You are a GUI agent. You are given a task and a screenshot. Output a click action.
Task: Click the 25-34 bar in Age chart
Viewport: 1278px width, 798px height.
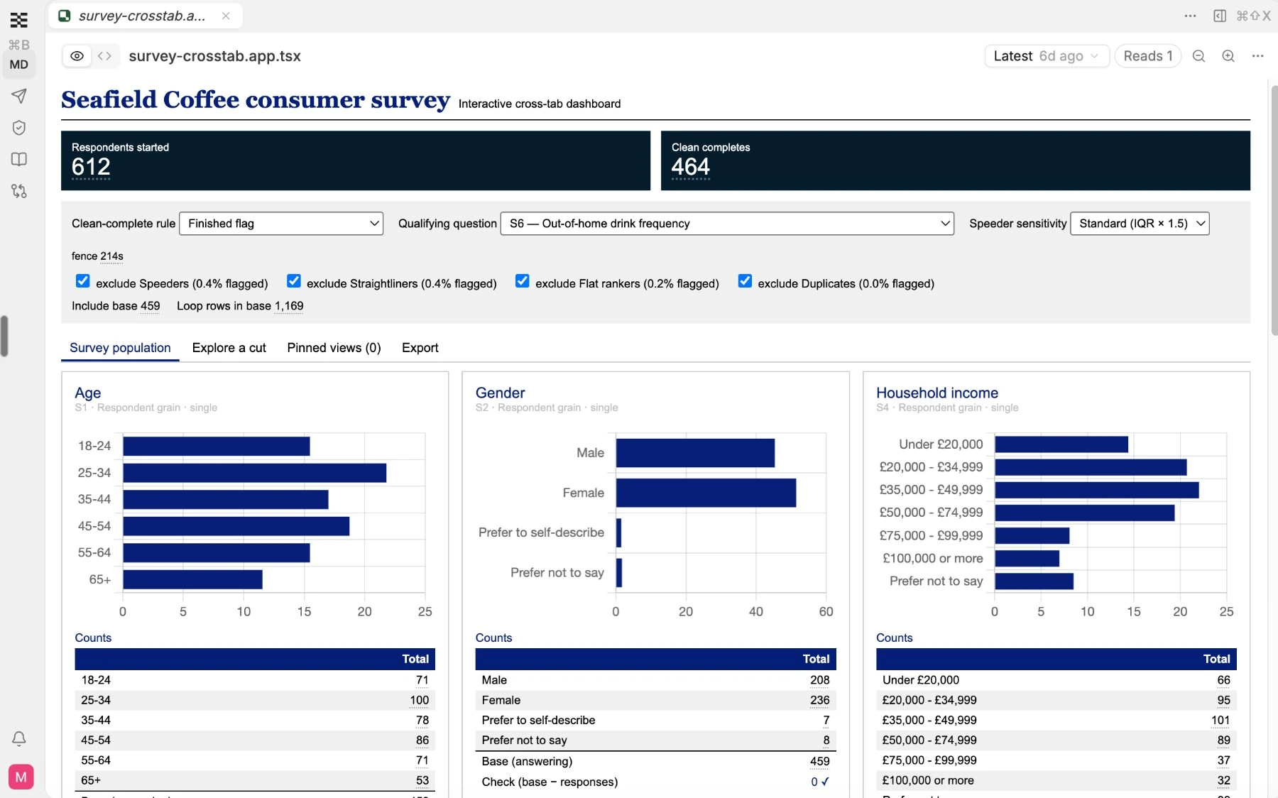[255, 473]
